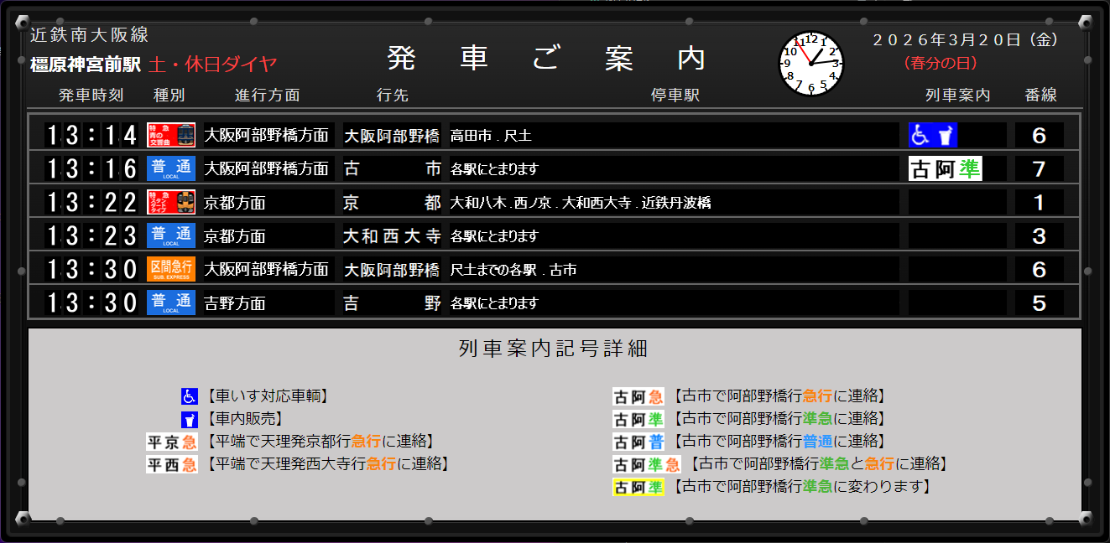Select the wheelchair-accessible car icon on the 13:14 train
Screen dimensions: 1110x543
[920, 134]
